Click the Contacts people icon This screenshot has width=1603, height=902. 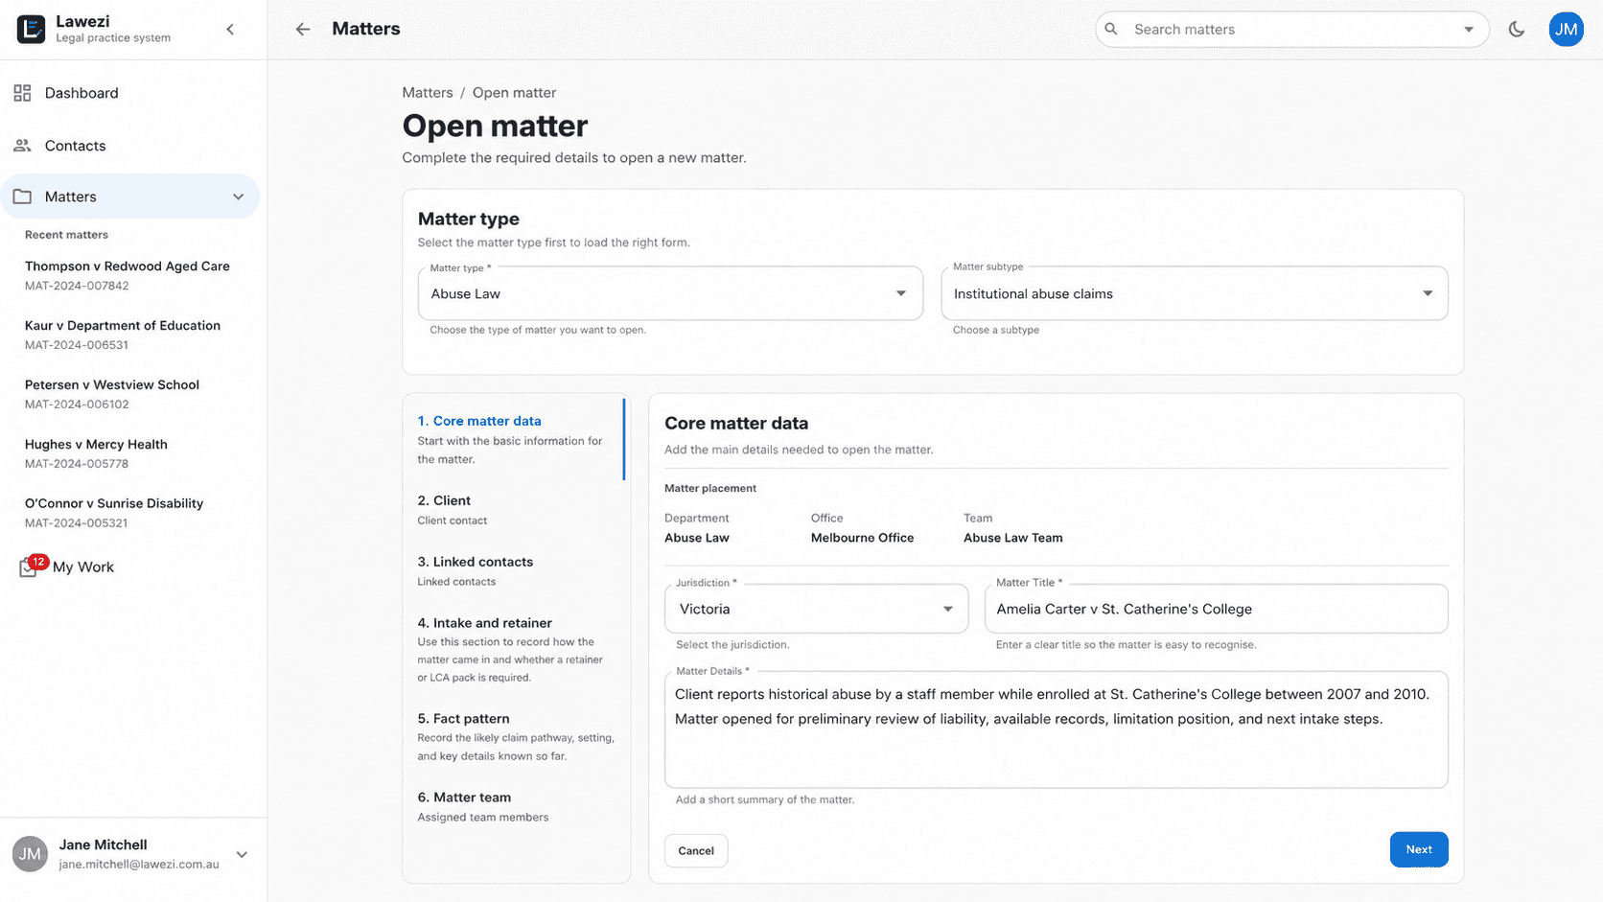[22, 146]
